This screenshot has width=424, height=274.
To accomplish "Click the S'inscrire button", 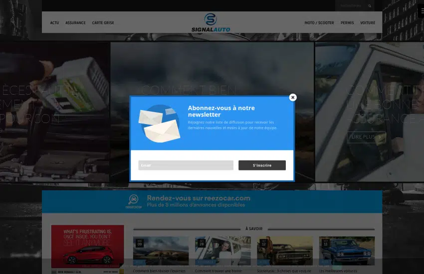I will point(262,165).
